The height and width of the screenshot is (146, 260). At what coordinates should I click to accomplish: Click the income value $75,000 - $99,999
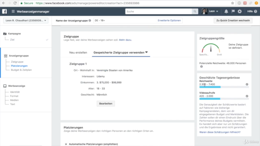pos(109,82)
